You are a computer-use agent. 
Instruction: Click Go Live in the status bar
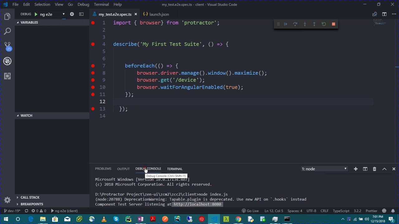[x=250, y=211]
